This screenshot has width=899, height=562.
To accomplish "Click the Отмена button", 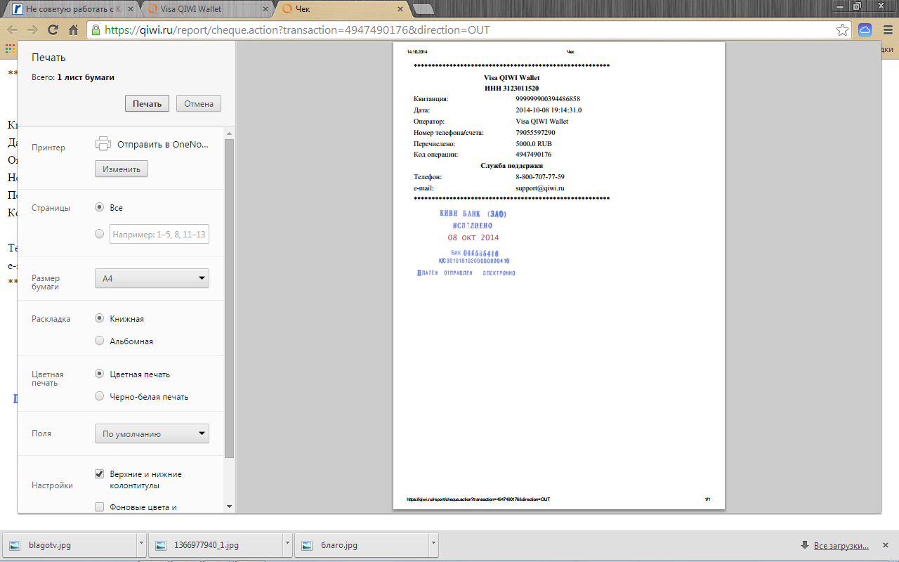I will coord(199,103).
